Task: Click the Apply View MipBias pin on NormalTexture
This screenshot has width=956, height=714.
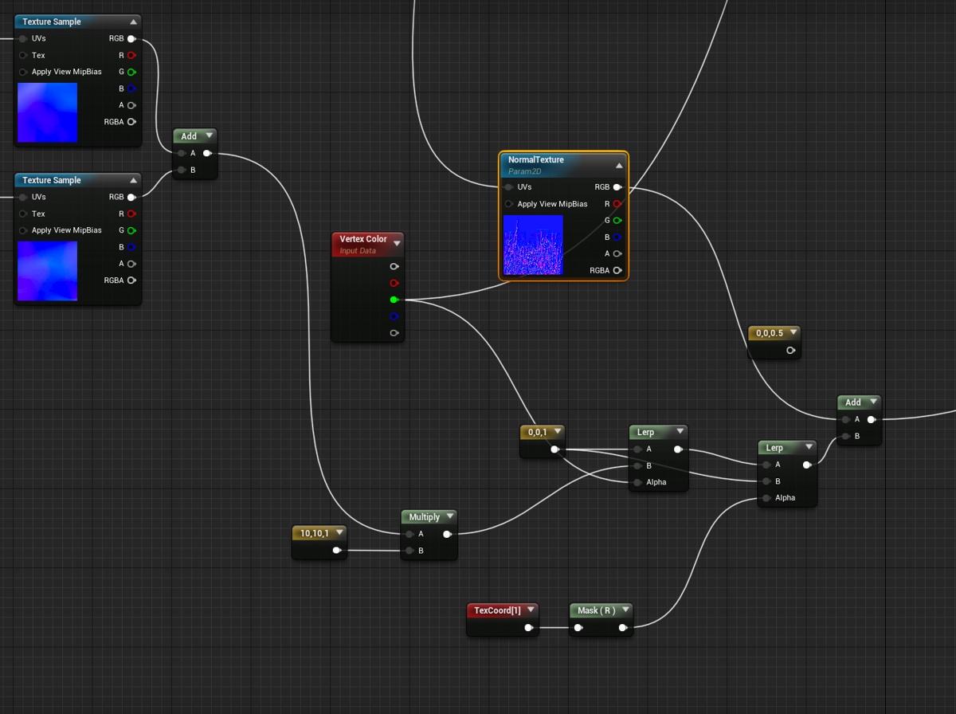Action: [x=508, y=204]
